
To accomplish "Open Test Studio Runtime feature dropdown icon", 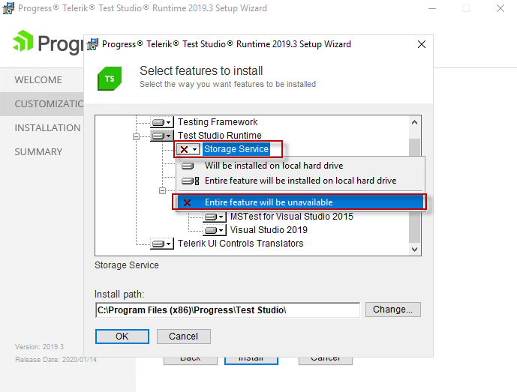I will click(162, 136).
